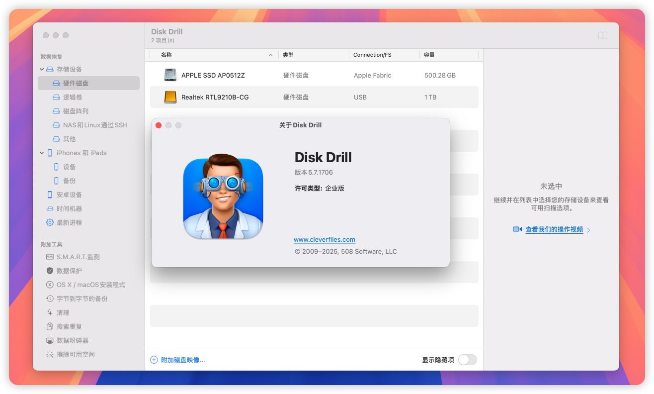Click the USB connection cell
Screen dimensions: 654x394
click(x=360, y=97)
